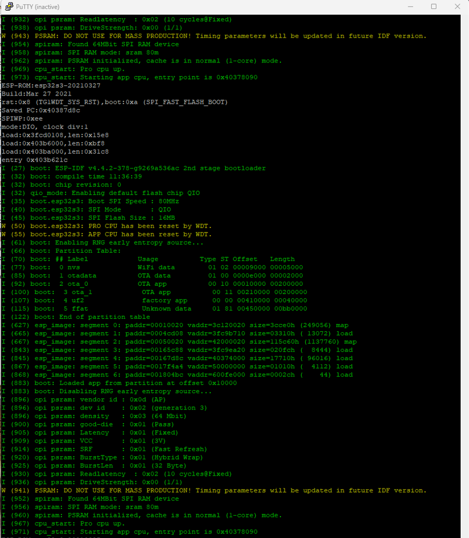Click the 'entry 0x403b621c' line
The height and width of the screenshot is (538, 469).
click(35, 160)
